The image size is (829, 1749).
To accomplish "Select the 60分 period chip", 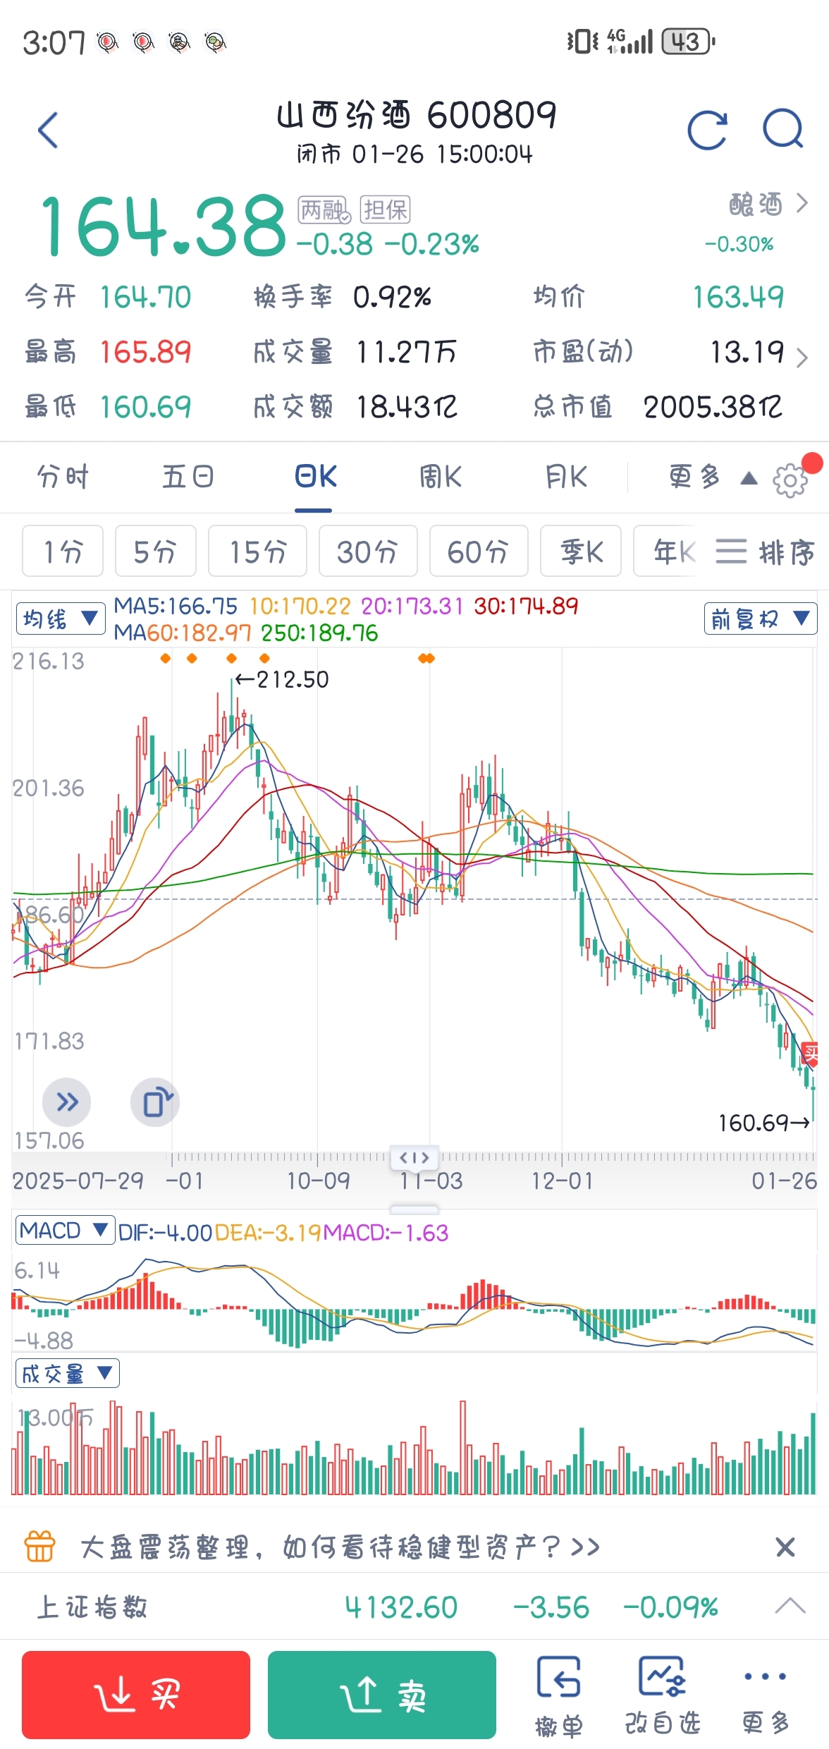I will [x=478, y=551].
